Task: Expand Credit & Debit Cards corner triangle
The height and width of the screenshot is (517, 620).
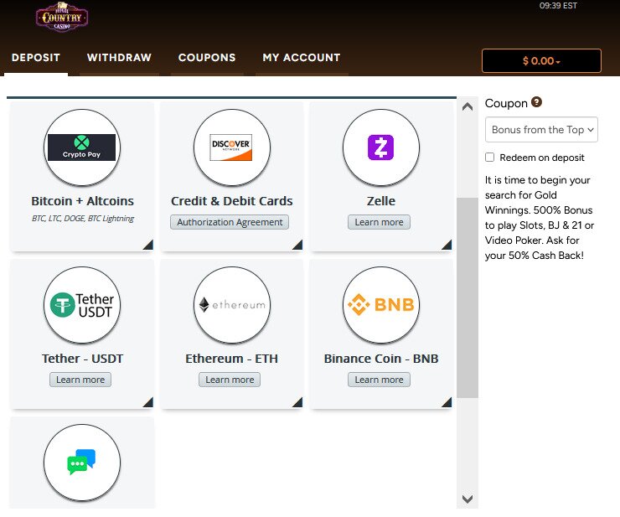Action: click(x=298, y=246)
